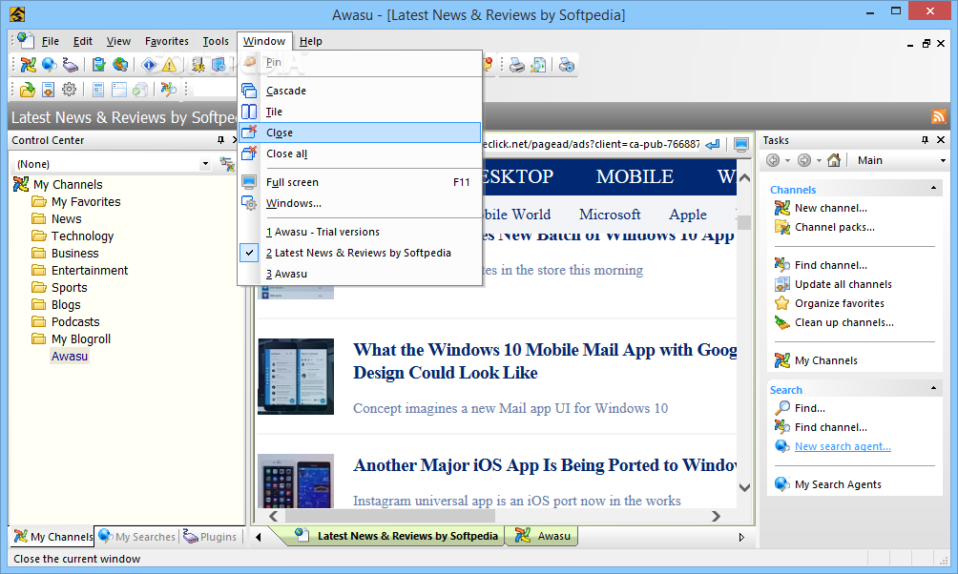Click Organize favorites task

(x=839, y=303)
